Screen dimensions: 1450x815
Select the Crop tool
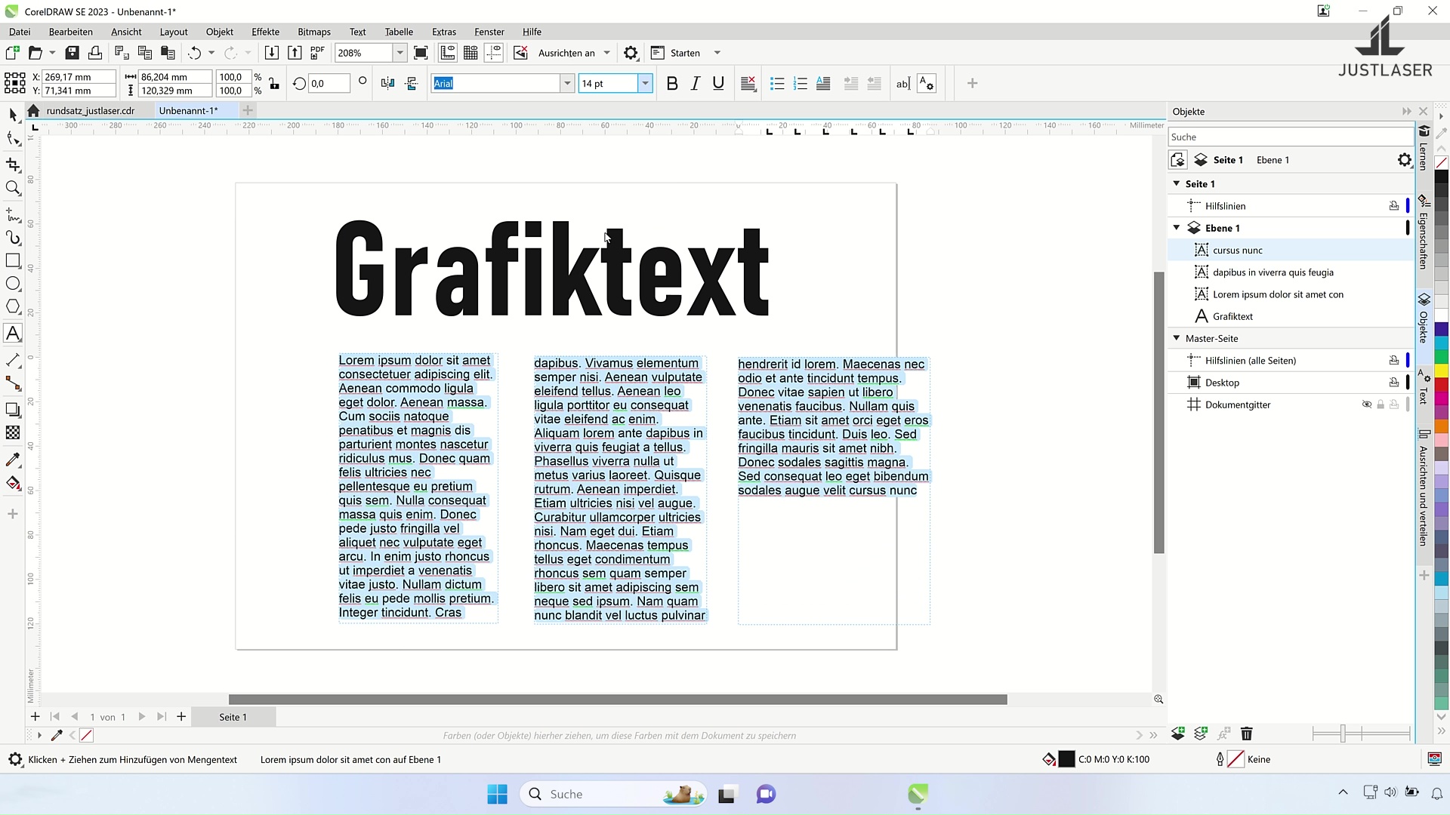pos(13,165)
